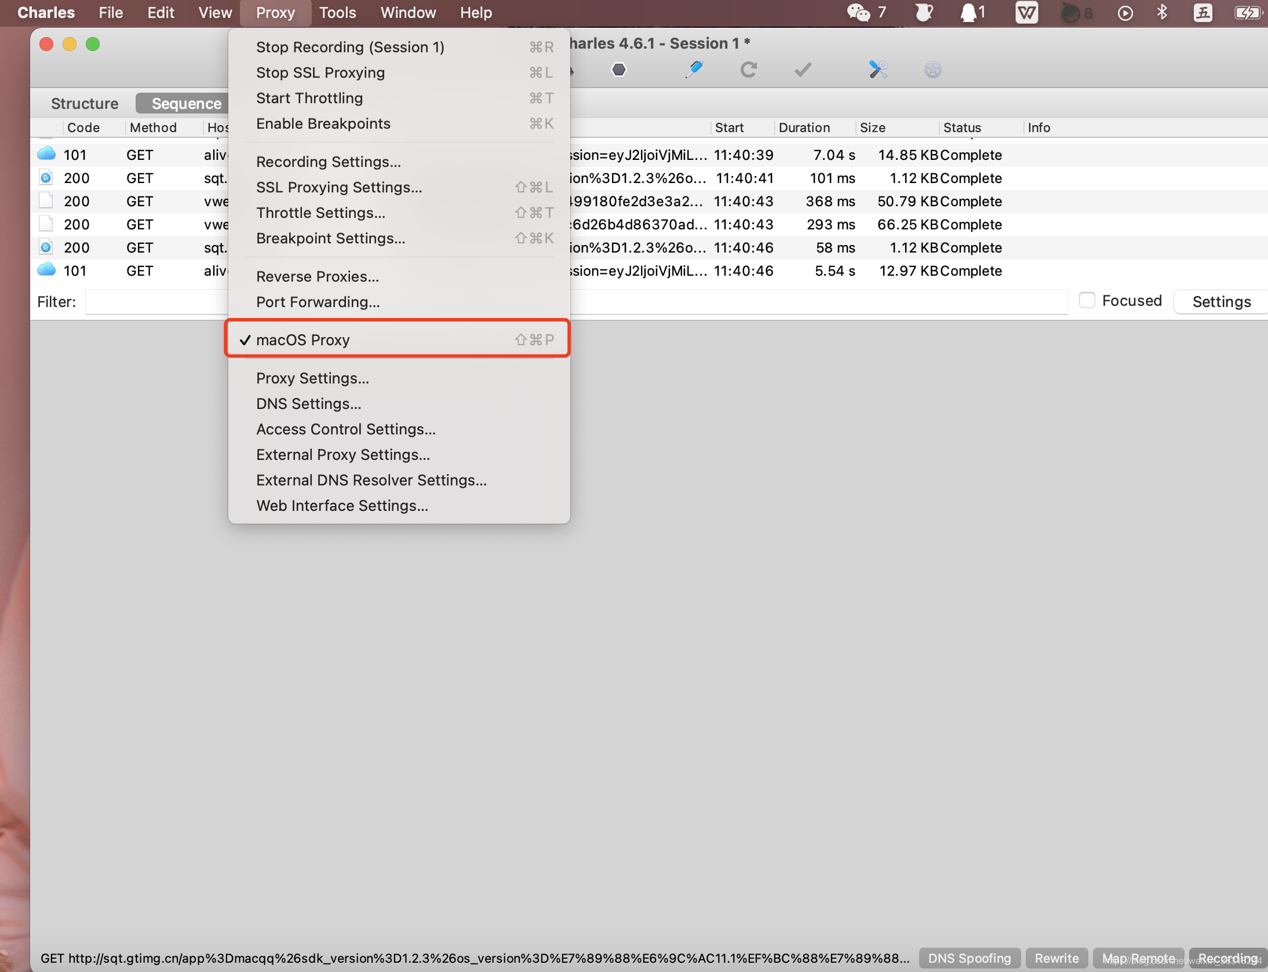Click cloud icon of 11:40:39 request row

[46, 154]
